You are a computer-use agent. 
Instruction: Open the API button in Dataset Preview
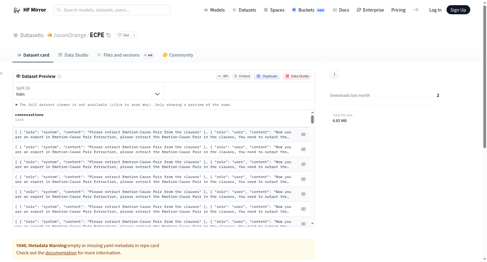[x=223, y=76]
